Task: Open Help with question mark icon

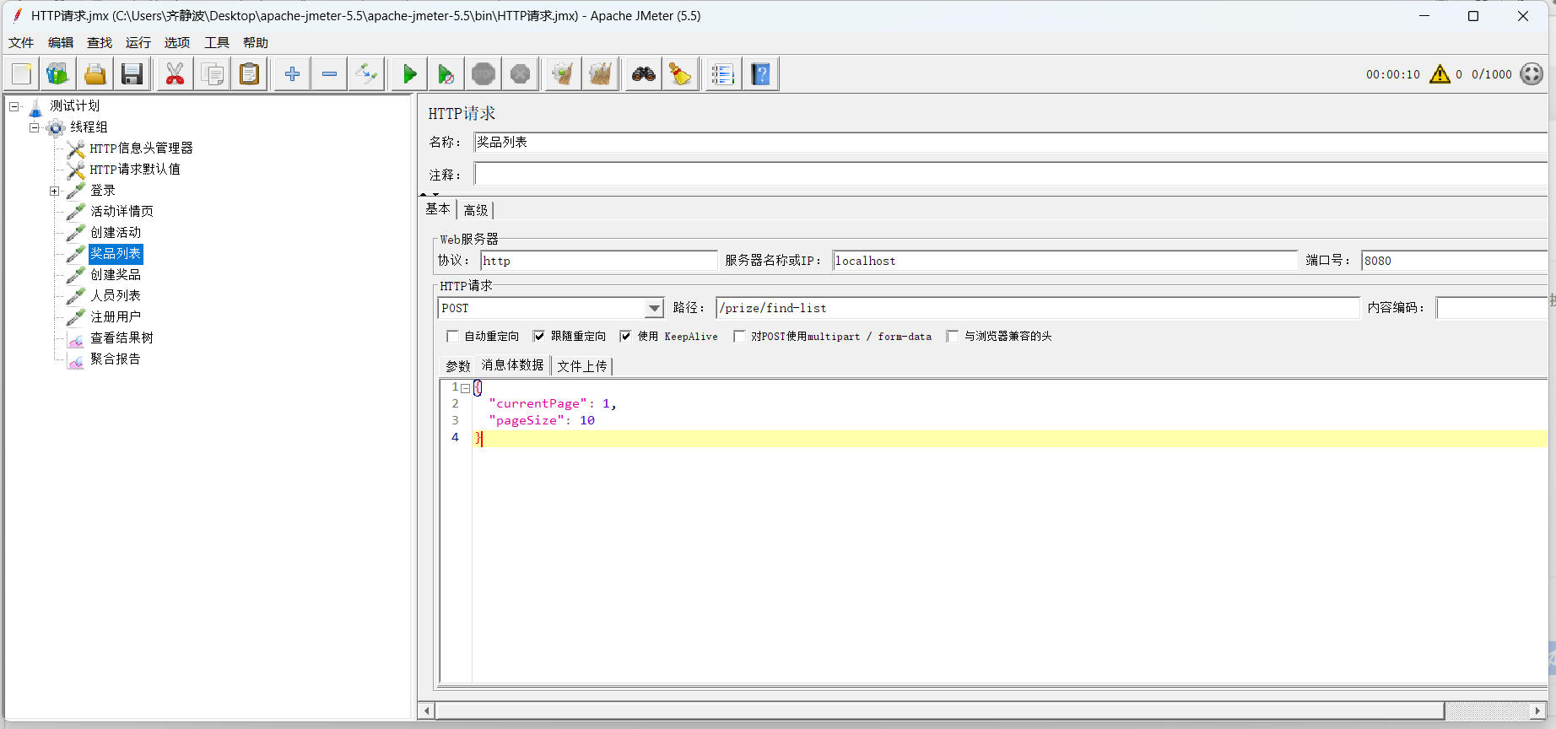Action: [x=760, y=74]
